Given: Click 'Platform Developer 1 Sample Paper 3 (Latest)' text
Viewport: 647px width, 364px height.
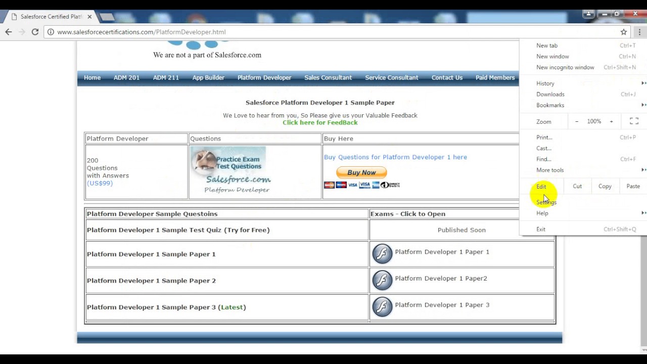Looking at the screenshot, I should (166, 307).
